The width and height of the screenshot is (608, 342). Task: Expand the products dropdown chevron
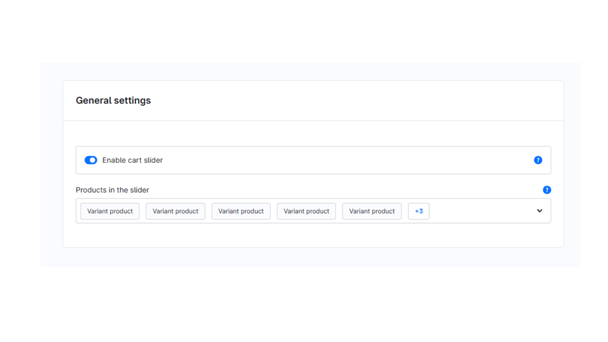pos(540,211)
